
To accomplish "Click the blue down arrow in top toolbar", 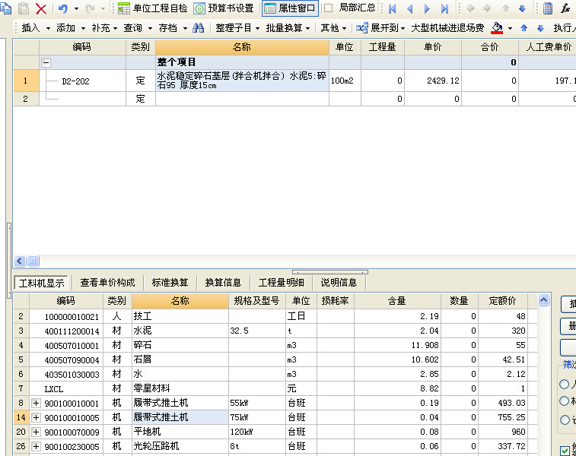I will pyautogui.click(x=522, y=8).
